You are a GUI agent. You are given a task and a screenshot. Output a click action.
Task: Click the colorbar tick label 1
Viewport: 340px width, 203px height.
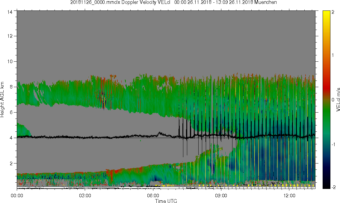coord(333,55)
